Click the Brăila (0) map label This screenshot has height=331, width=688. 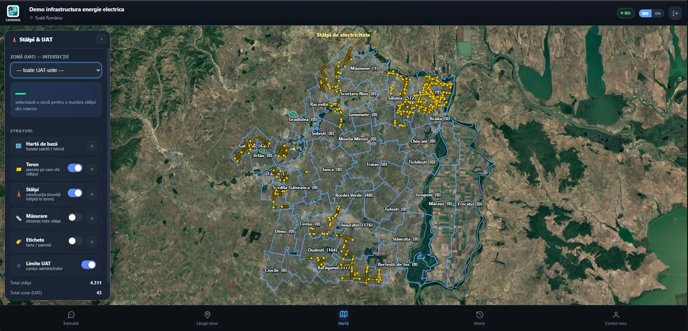[440, 118]
